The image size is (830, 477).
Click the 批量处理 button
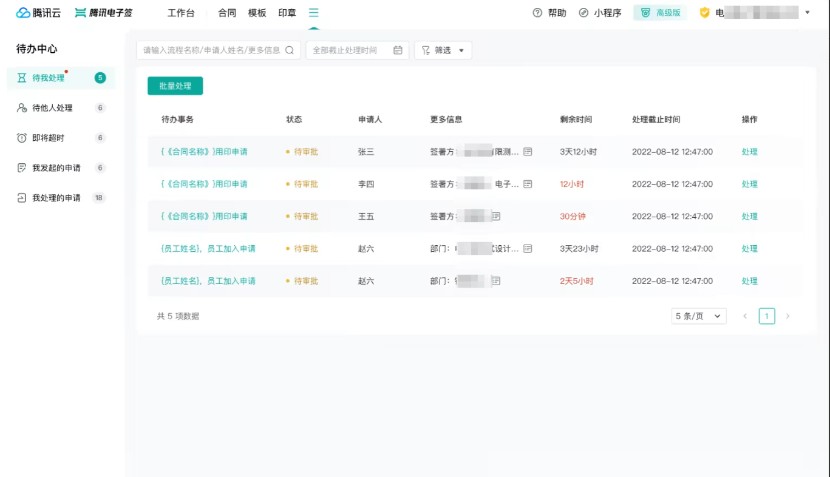pyautogui.click(x=175, y=86)
